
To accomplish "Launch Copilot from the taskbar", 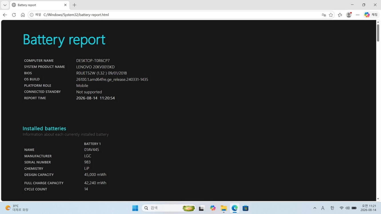I will coord(213,208).
